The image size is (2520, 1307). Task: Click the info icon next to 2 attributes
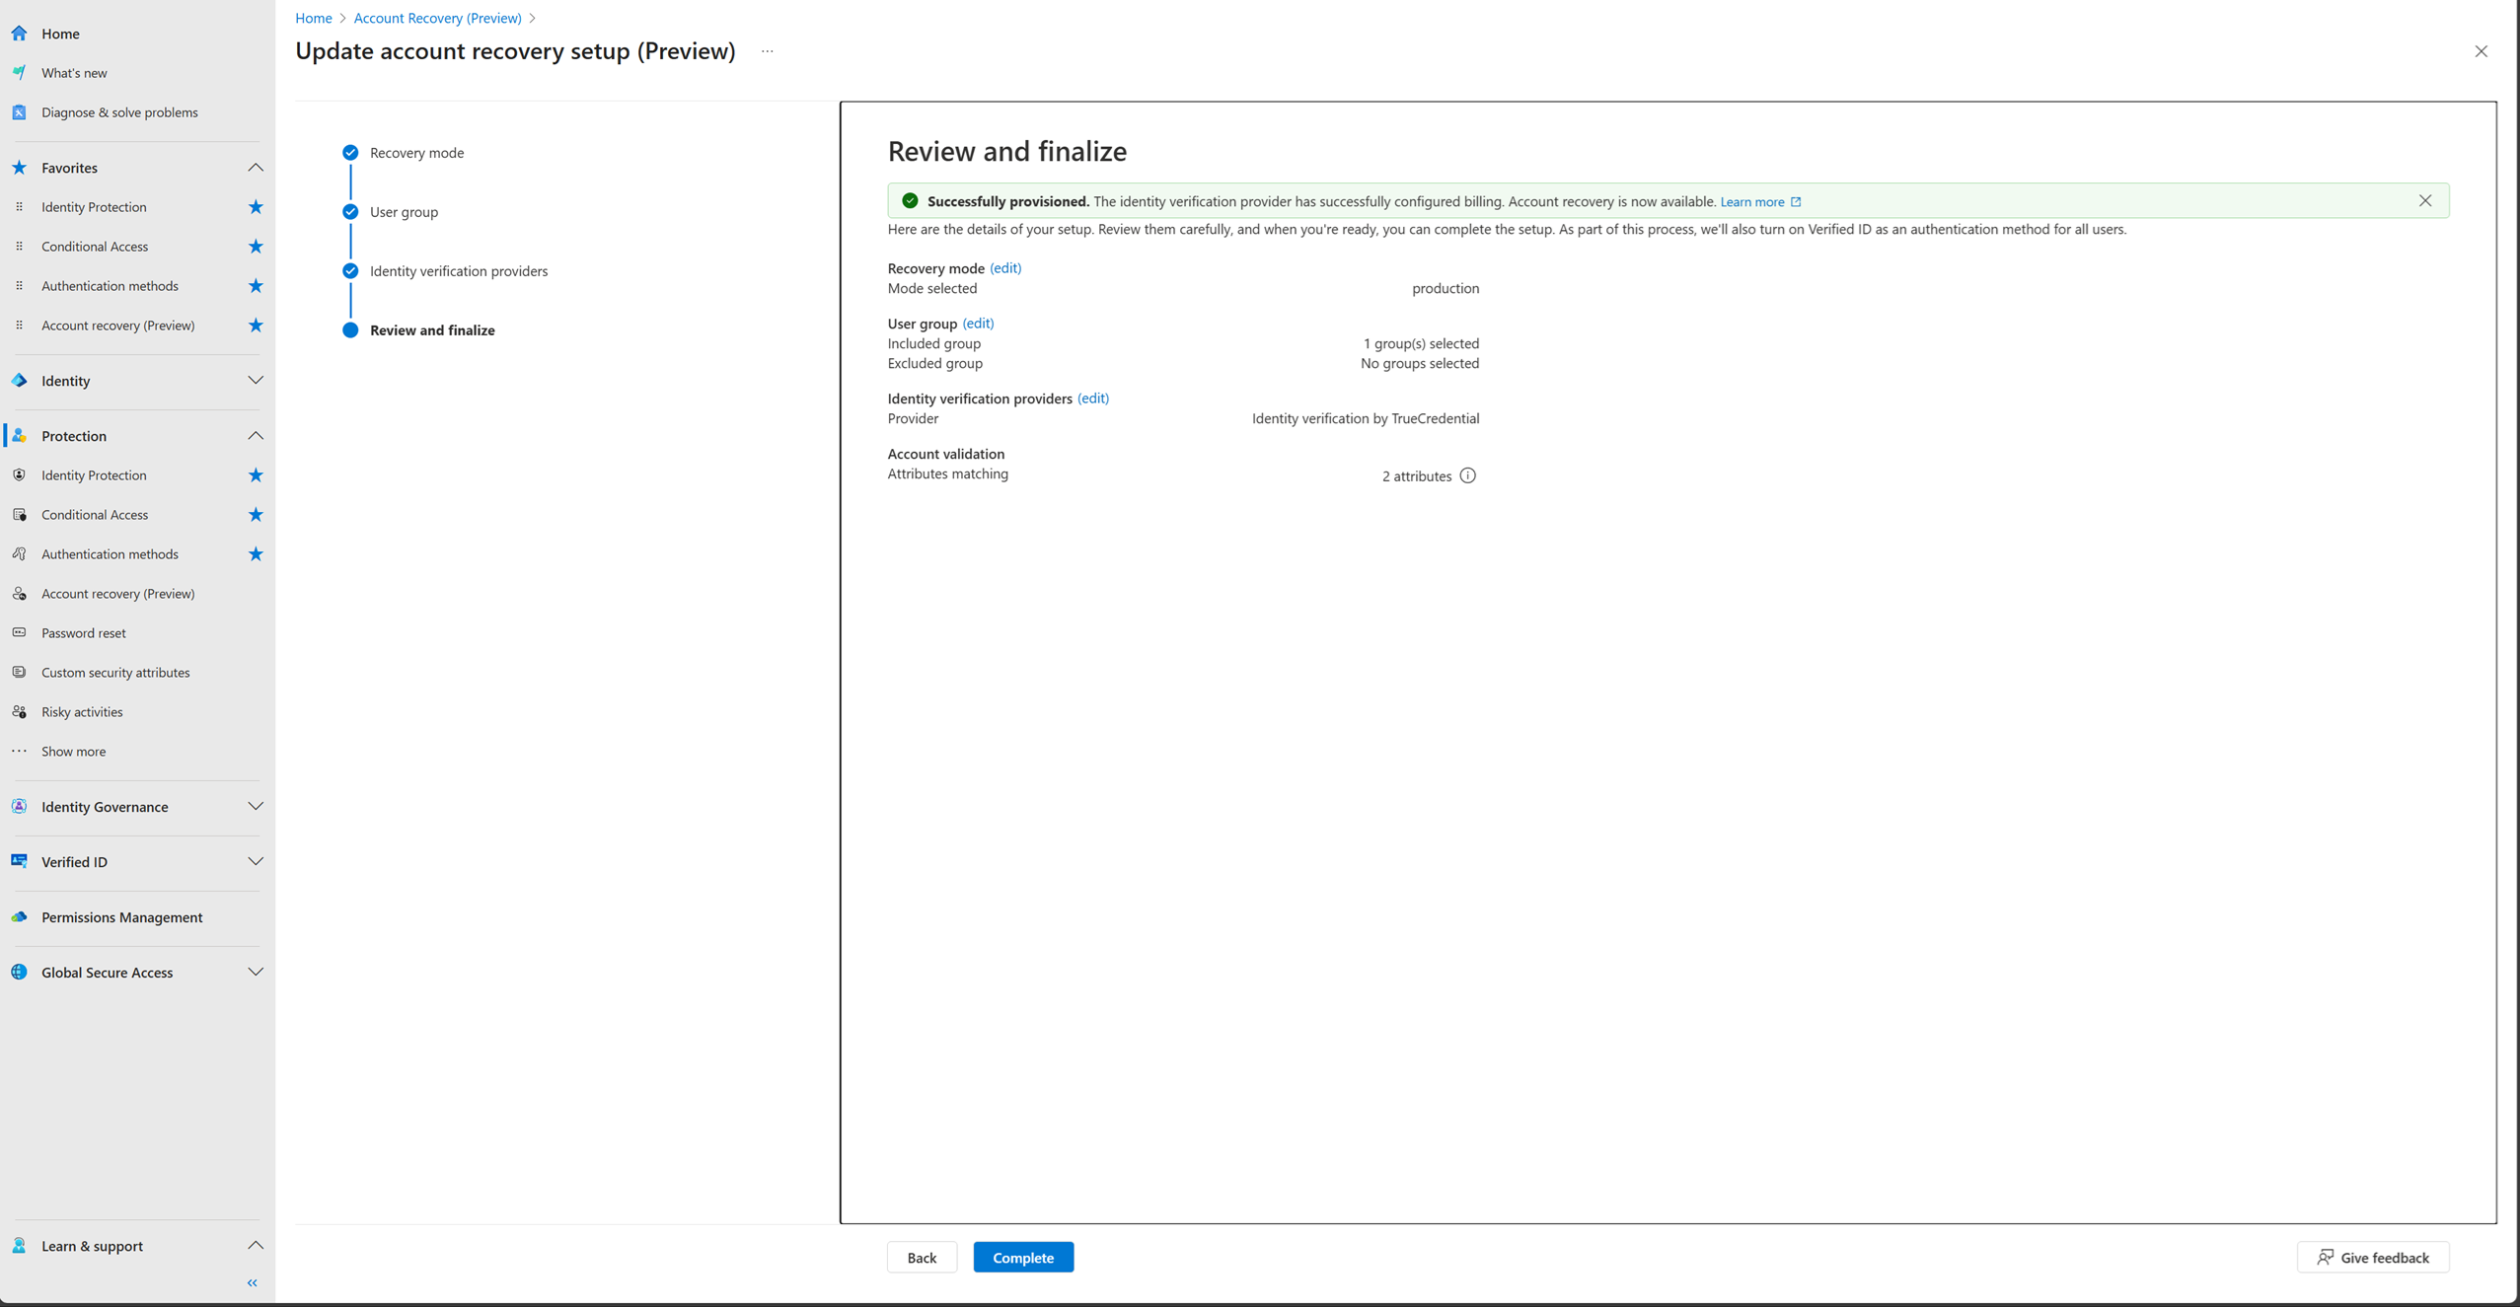click(1467, 475)
